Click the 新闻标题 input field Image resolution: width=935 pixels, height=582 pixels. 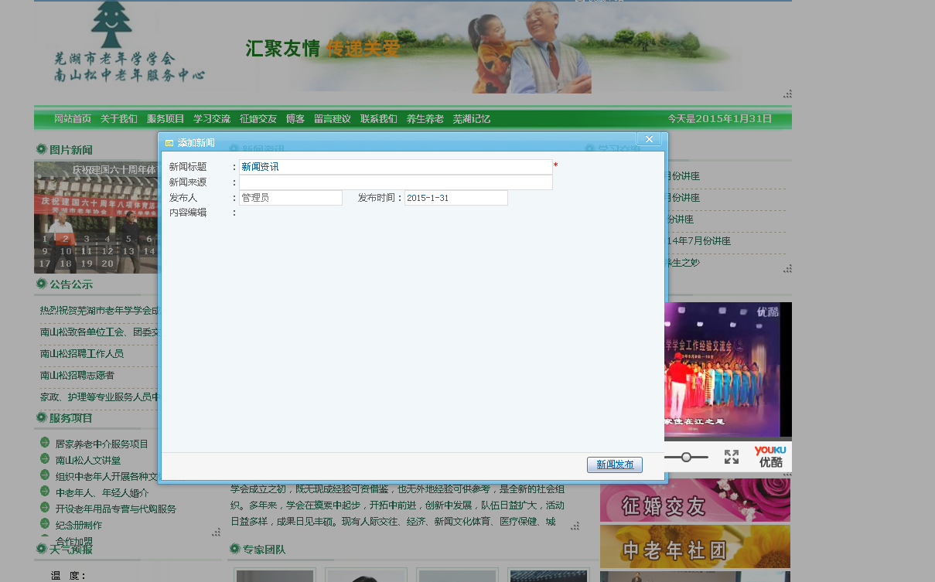(x=396, y=167)
